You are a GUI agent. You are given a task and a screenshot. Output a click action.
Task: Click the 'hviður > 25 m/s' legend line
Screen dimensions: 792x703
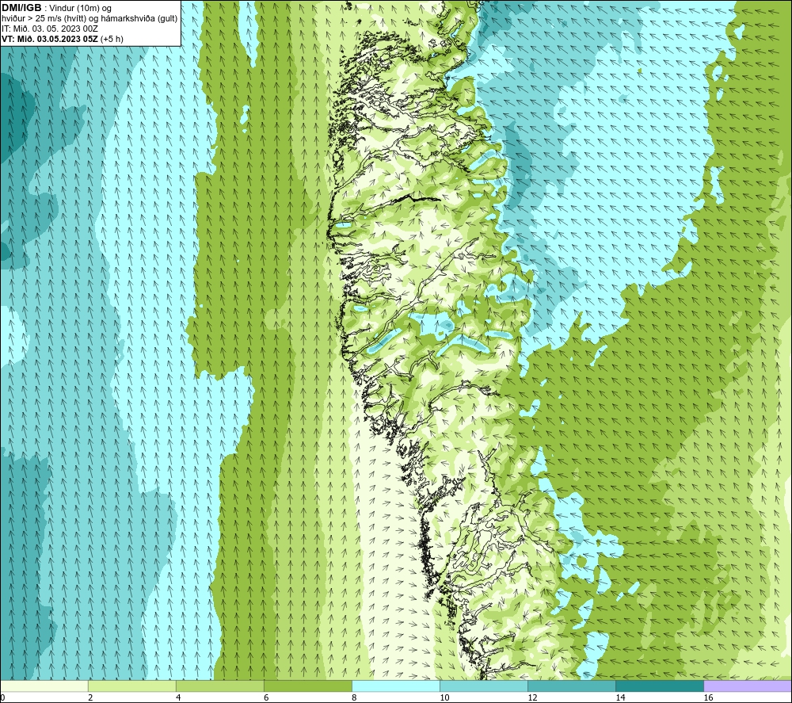coord(90,19)
